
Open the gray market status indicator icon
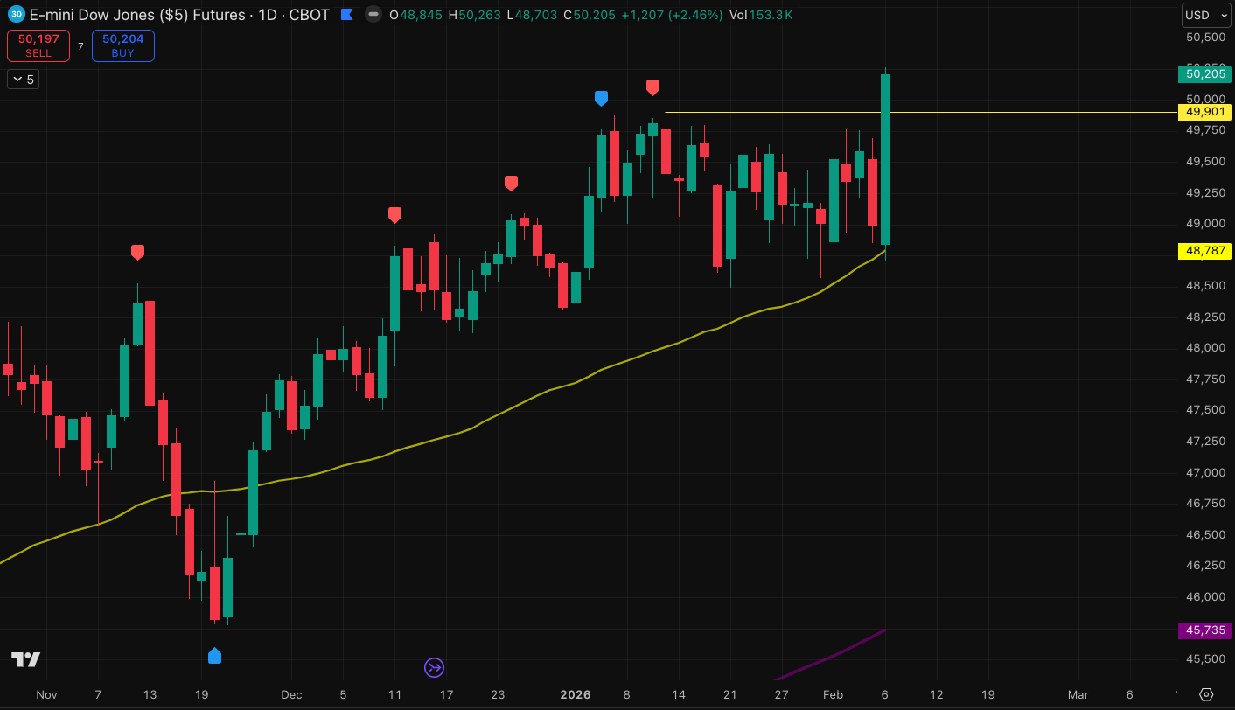(373, 15)
